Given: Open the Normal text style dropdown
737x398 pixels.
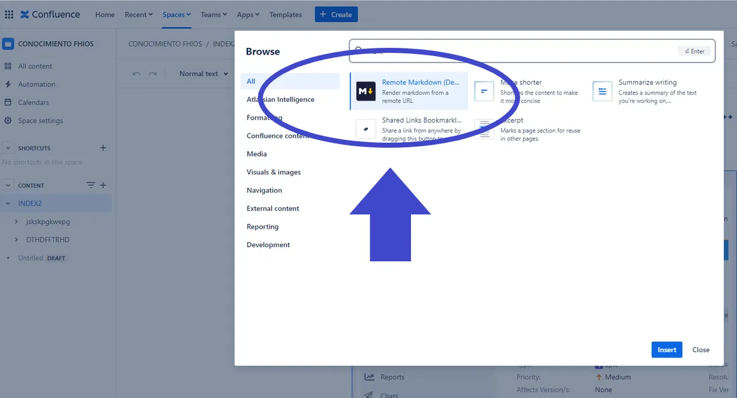Looking at the screenshot, I should point(203,74).
